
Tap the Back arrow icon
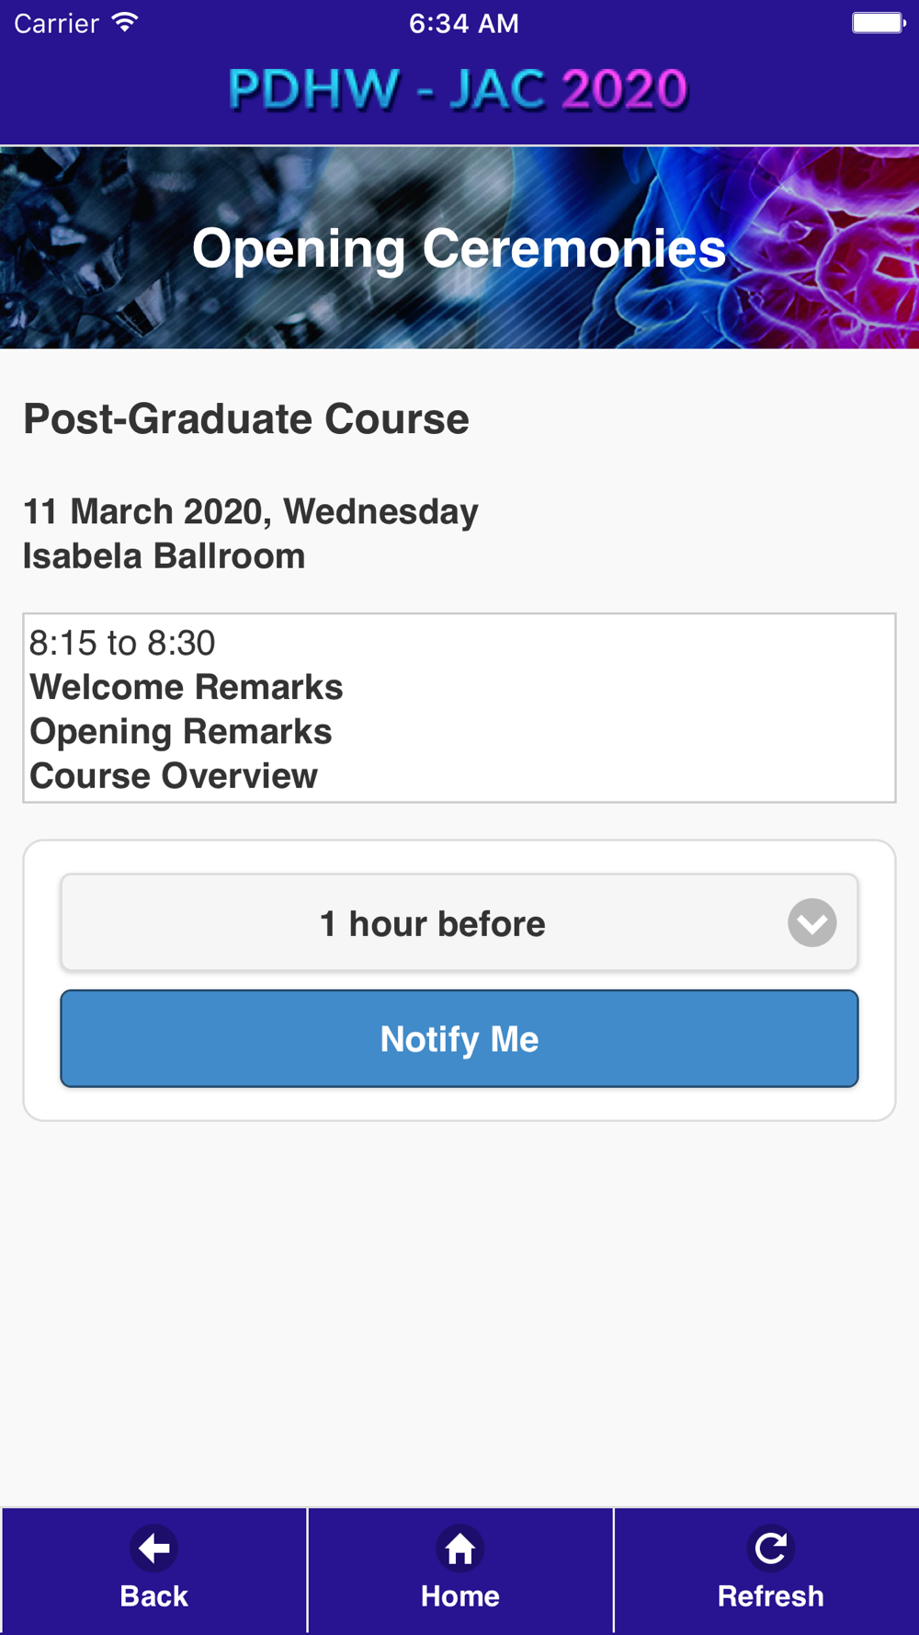pyautogui.click(x=153, y=1549)
